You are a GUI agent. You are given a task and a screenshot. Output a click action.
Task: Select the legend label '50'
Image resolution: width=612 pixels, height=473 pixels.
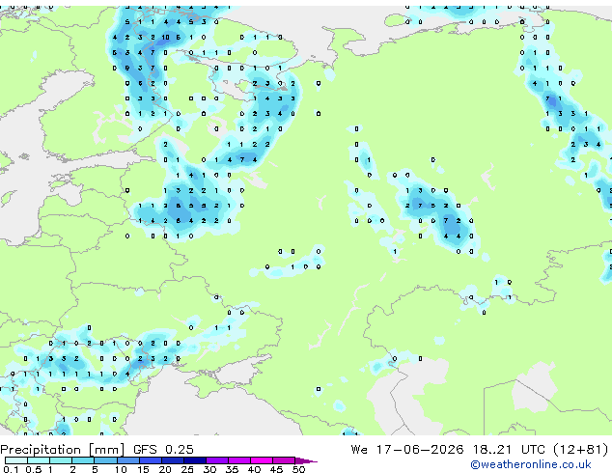click(x=298, y=469)
